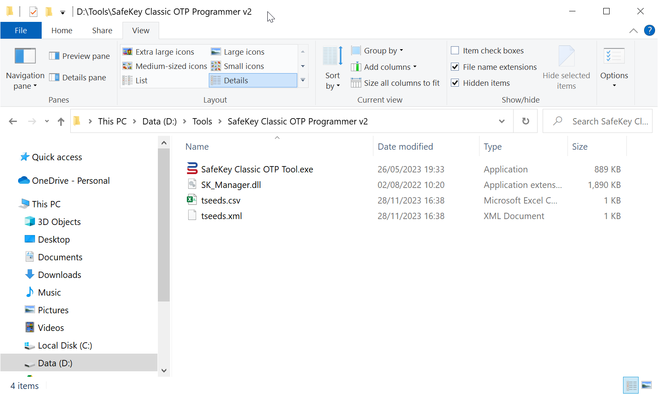Uncheck File name extensions
This screenshot has width=658, height=394.
pos(455,67)
